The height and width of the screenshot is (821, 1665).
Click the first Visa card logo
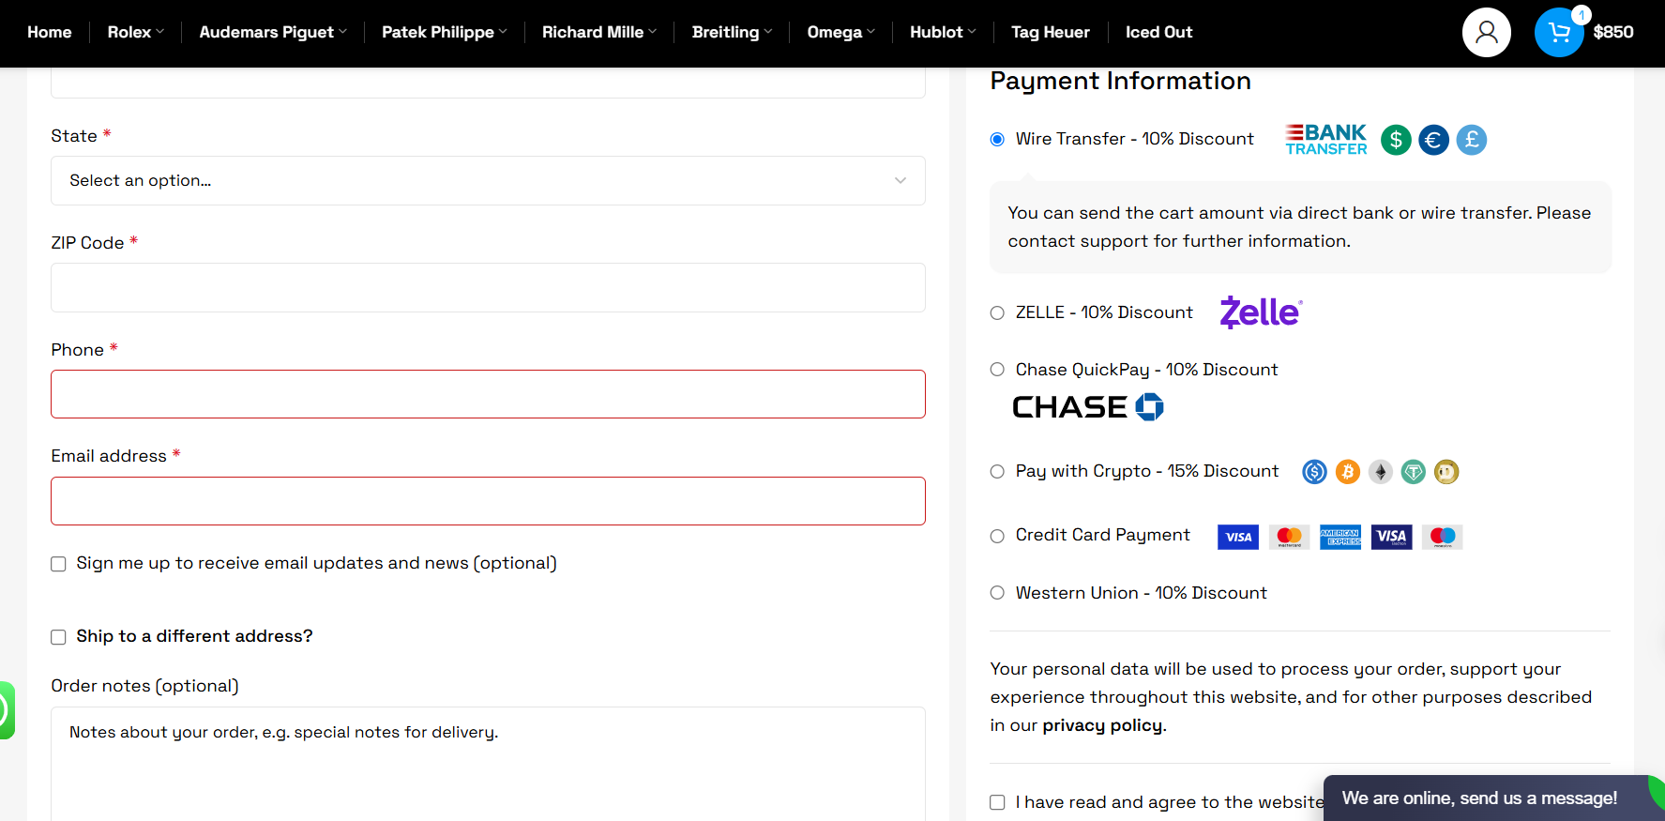pos(1238,537)
